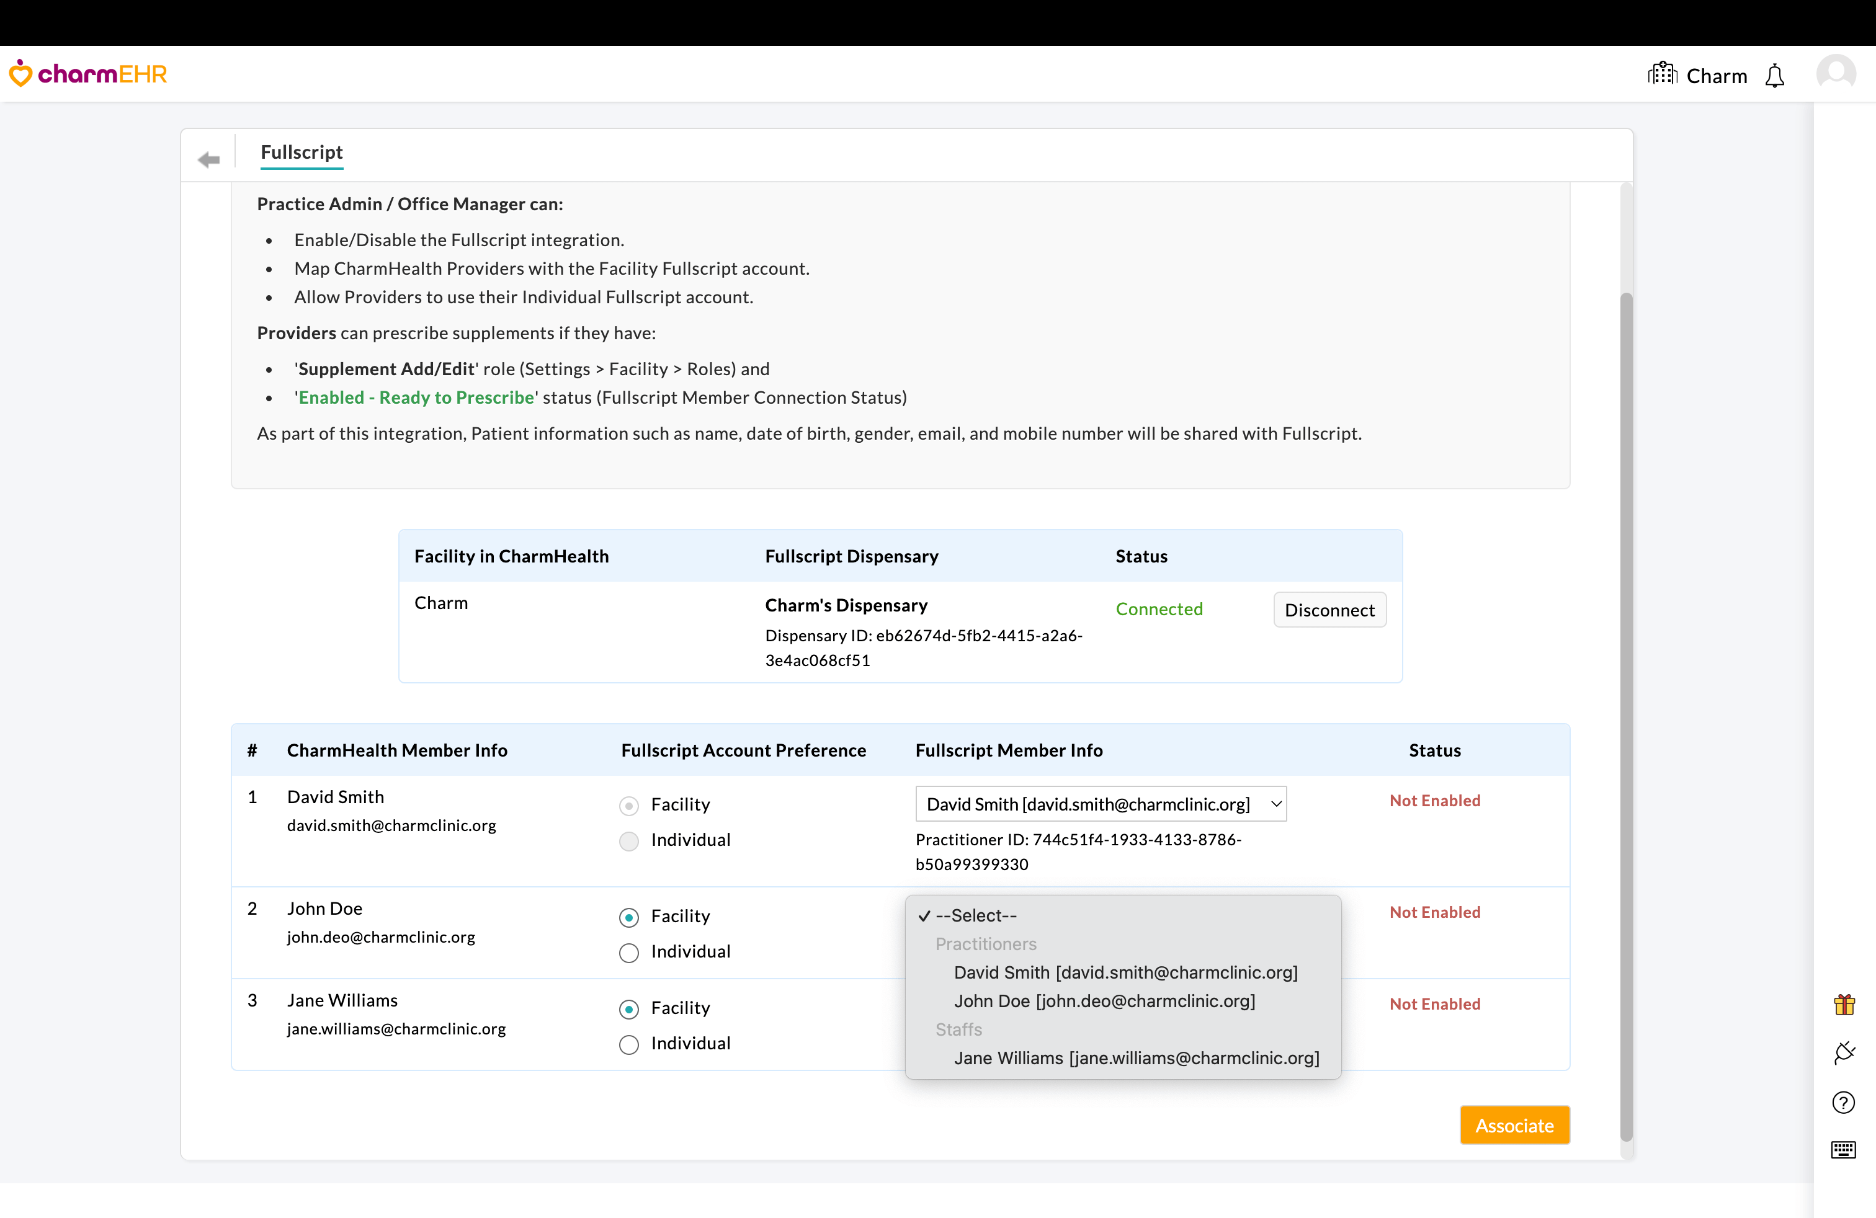The image size is (1876, 1218).
Task: Click the charmEHR logo
Action: 88,74
